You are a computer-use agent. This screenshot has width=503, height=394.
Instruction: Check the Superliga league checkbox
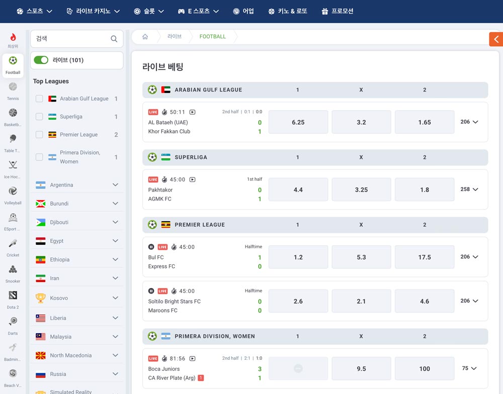(x=39, y=117)
